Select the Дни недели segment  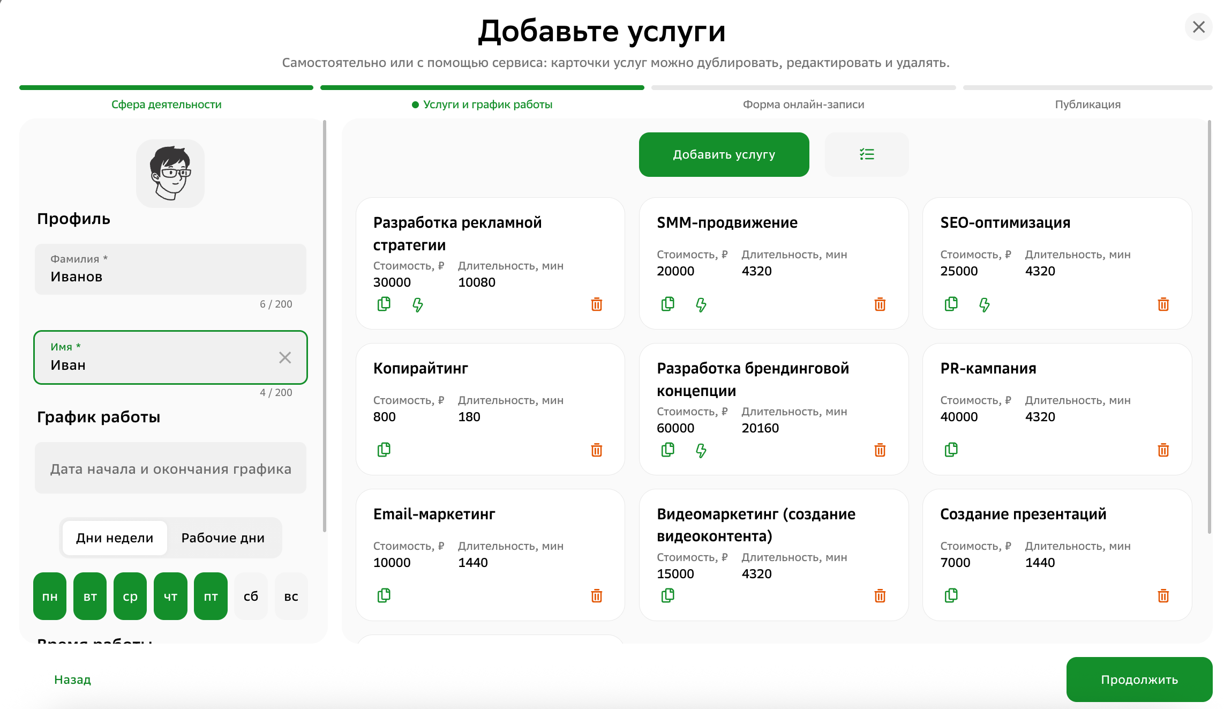[115, 538]
